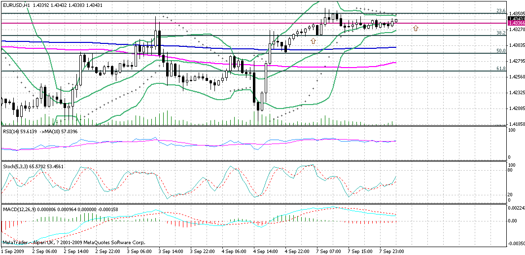Click the 1.42325 price axis value

[x=516, y=93]
